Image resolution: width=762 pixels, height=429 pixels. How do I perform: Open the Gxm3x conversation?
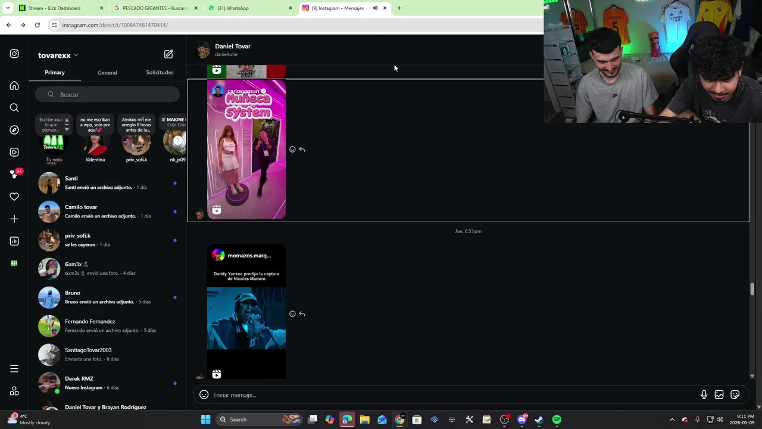pos(108,269)
